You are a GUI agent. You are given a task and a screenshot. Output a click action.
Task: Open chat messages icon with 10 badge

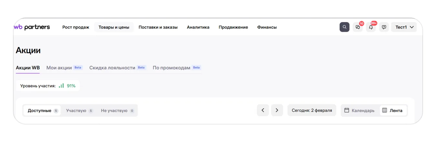(x=358, y=27)
